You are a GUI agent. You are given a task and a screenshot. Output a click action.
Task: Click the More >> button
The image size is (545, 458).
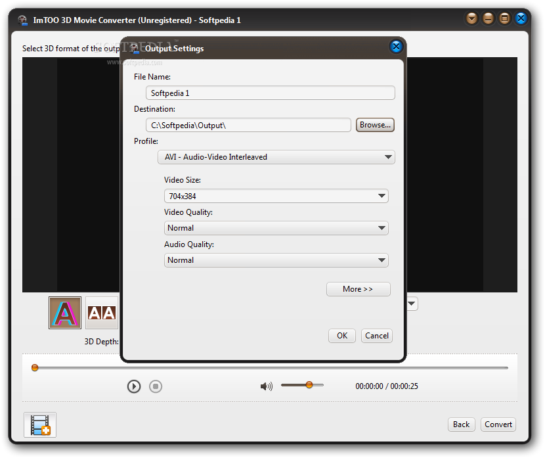pyautogui.click(x=359, y=289)
